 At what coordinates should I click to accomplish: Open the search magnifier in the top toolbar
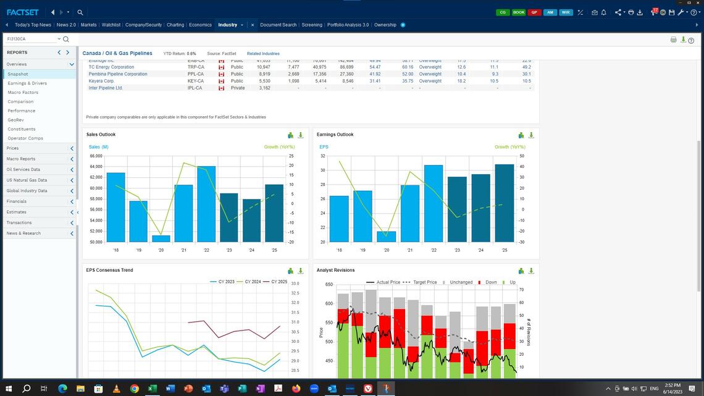tap(80, 12)
